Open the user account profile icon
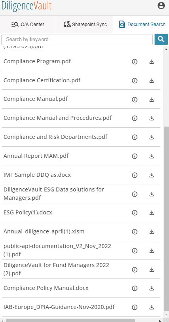169x322 pixels. (161, 6)
